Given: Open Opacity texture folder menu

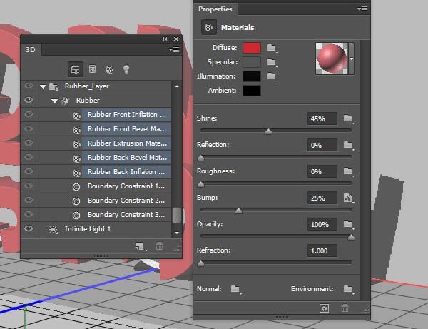Looking at the screenshot, I should click(349, 224).
